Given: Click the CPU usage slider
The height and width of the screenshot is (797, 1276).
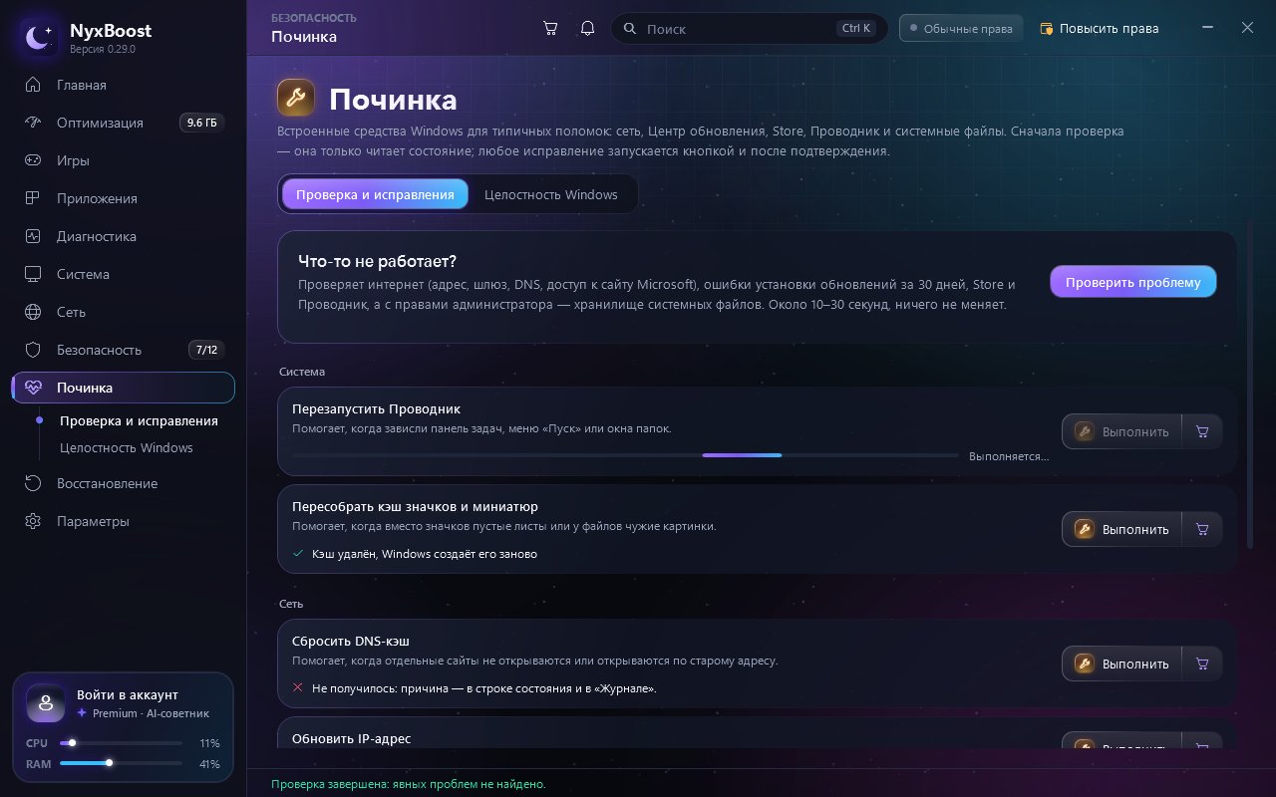Looking at the screenshot, I should (x=121, y=743).
